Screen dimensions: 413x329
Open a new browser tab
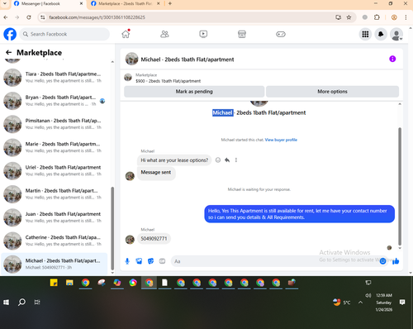click(x=170, y=3)
